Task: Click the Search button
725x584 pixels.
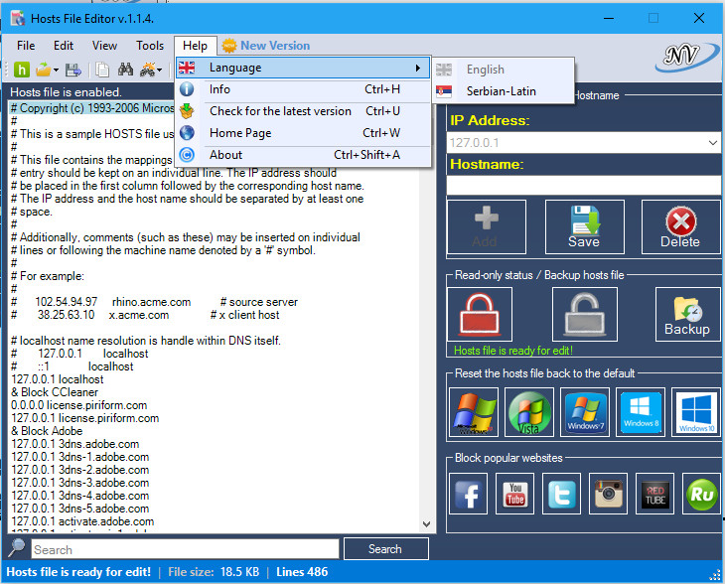Action: tap(386, 549)
